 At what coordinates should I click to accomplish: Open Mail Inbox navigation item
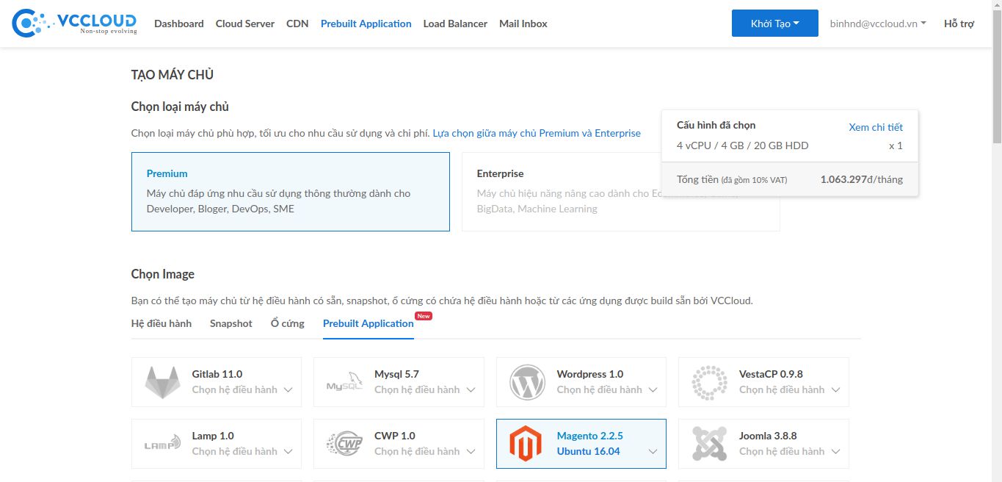tap(523, 24)
